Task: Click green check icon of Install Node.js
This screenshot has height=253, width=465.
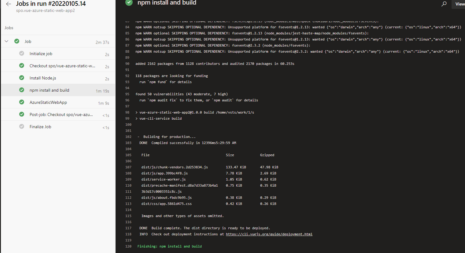Action: click(22, 78)
